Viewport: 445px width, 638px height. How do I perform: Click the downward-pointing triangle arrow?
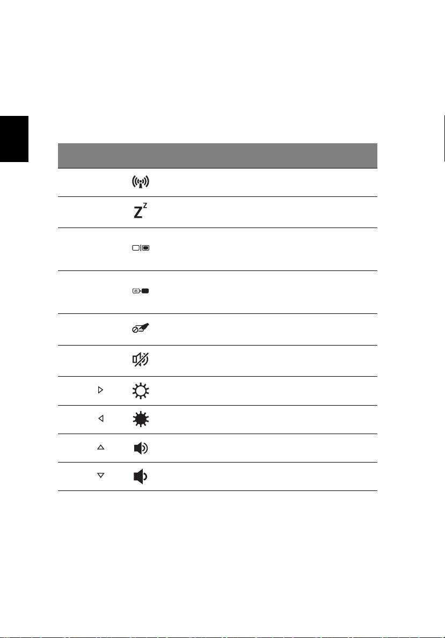pyautogui.click(x=100, y=475)
